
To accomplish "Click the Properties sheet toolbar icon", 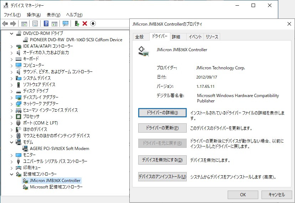I will pos(35,24).
